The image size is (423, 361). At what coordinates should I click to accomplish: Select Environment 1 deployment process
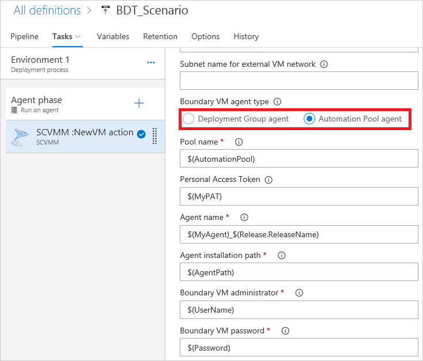point(82,64)
